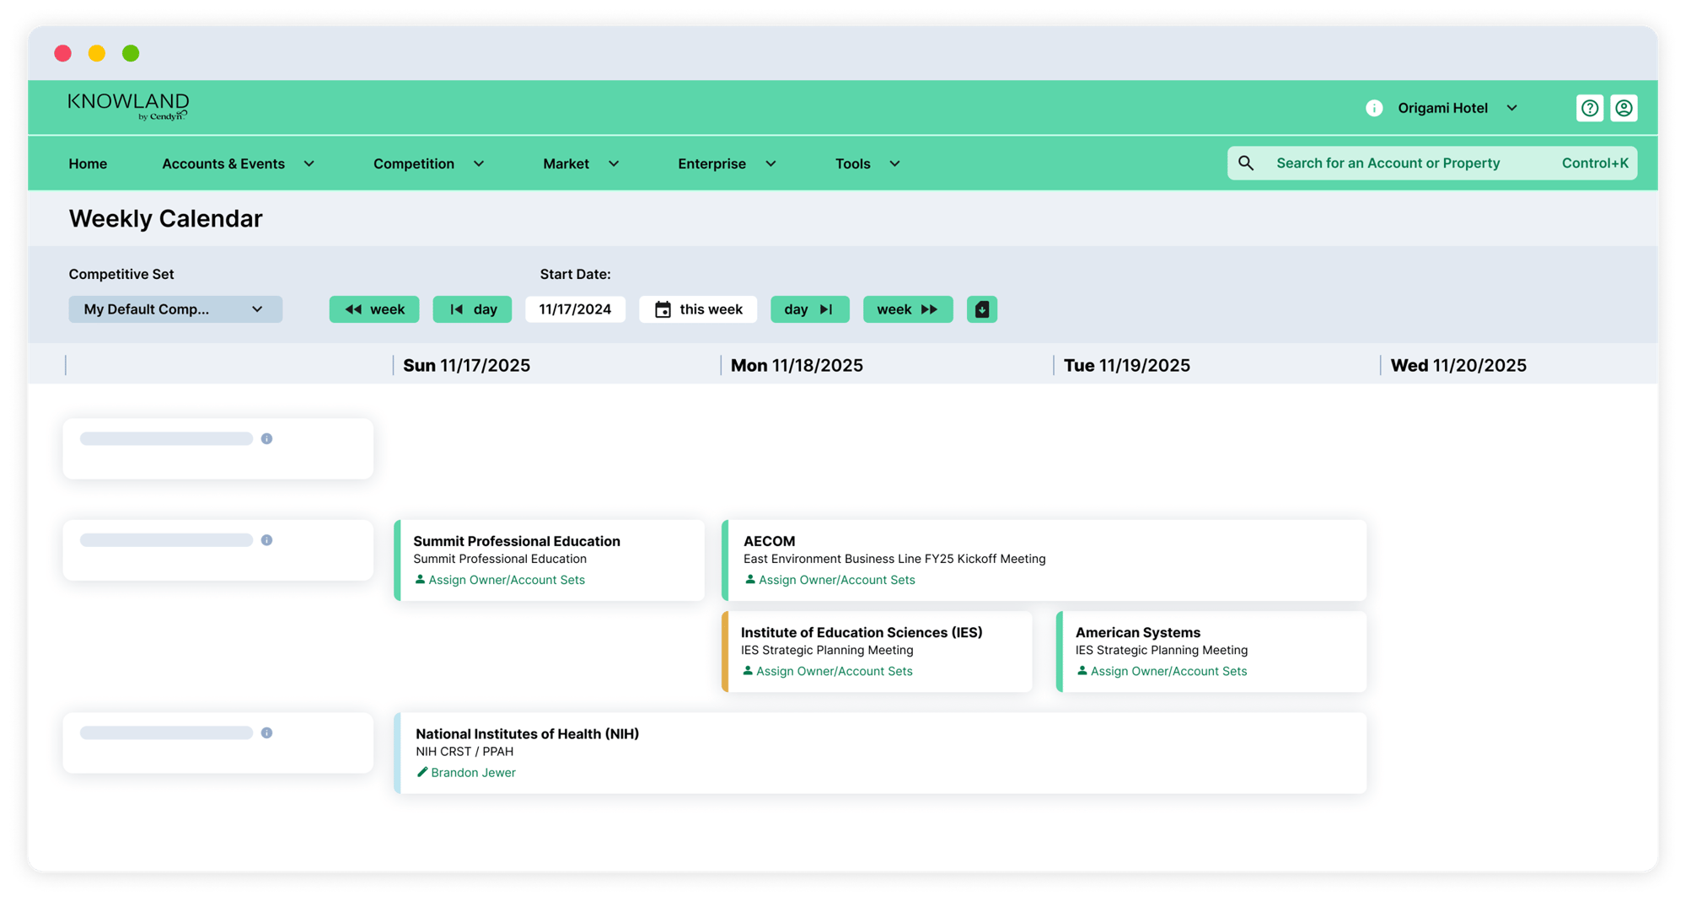Click the download export icon button

point(981,309)
